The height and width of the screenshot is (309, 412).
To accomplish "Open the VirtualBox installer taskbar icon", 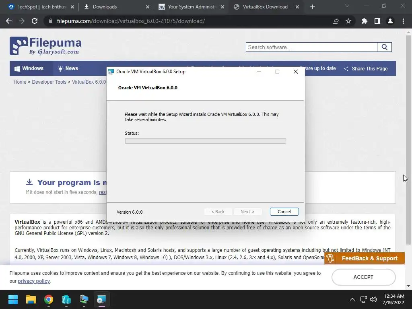I will point(101,299).
